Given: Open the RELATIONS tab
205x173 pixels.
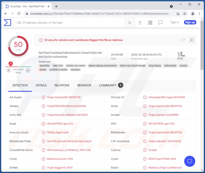Looking at the screenshot, I should click(62, 85).
